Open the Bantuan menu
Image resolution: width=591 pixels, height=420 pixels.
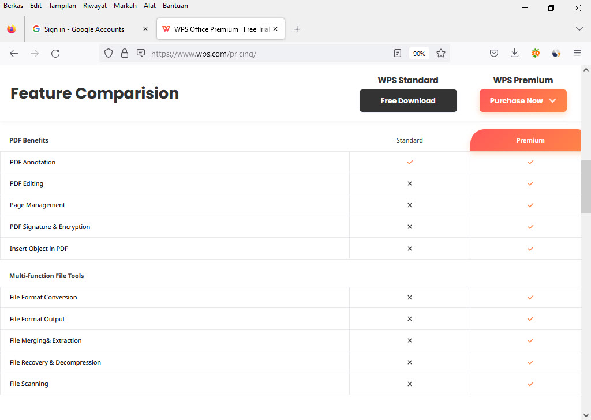[x=175, y=6]
